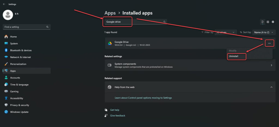Click the Find a setting search box
279x127 pixels.
(x=27, y=27)
